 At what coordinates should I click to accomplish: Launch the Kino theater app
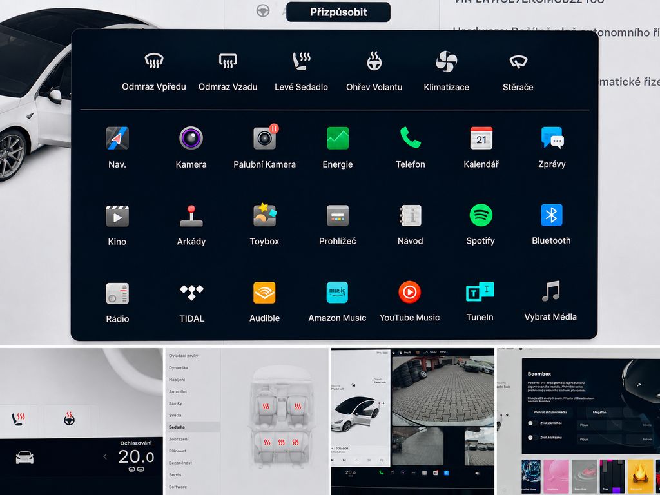pyautogui.click(x=117, y=225)
